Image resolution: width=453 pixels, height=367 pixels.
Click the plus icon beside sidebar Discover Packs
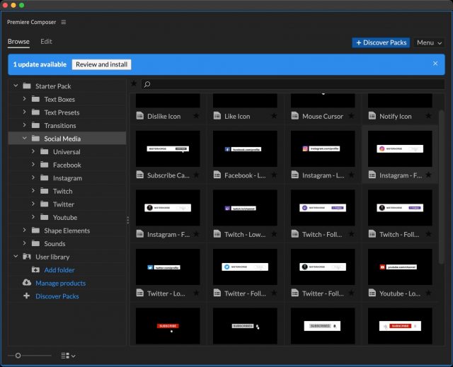tap(27, 296)
